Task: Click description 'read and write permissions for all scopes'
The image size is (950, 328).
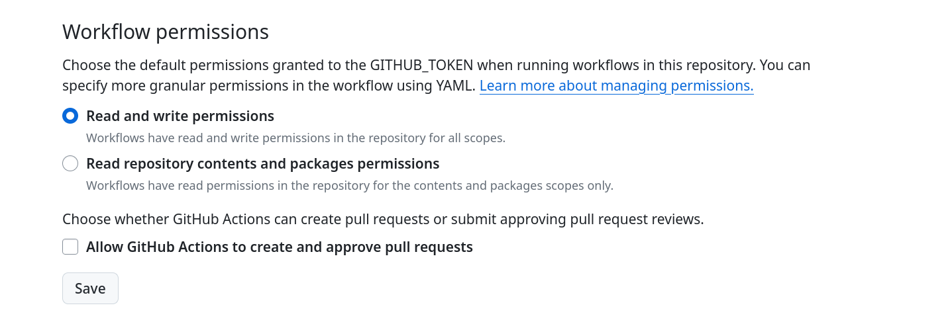Action: tap(296, 138)
